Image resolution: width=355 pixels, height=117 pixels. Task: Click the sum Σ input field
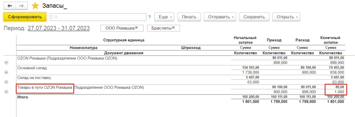[98, 17]
